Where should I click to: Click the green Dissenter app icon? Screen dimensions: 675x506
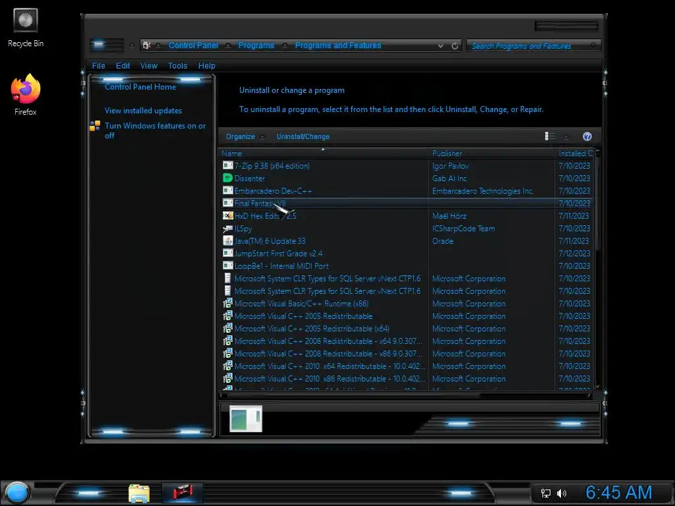[227, 178]
